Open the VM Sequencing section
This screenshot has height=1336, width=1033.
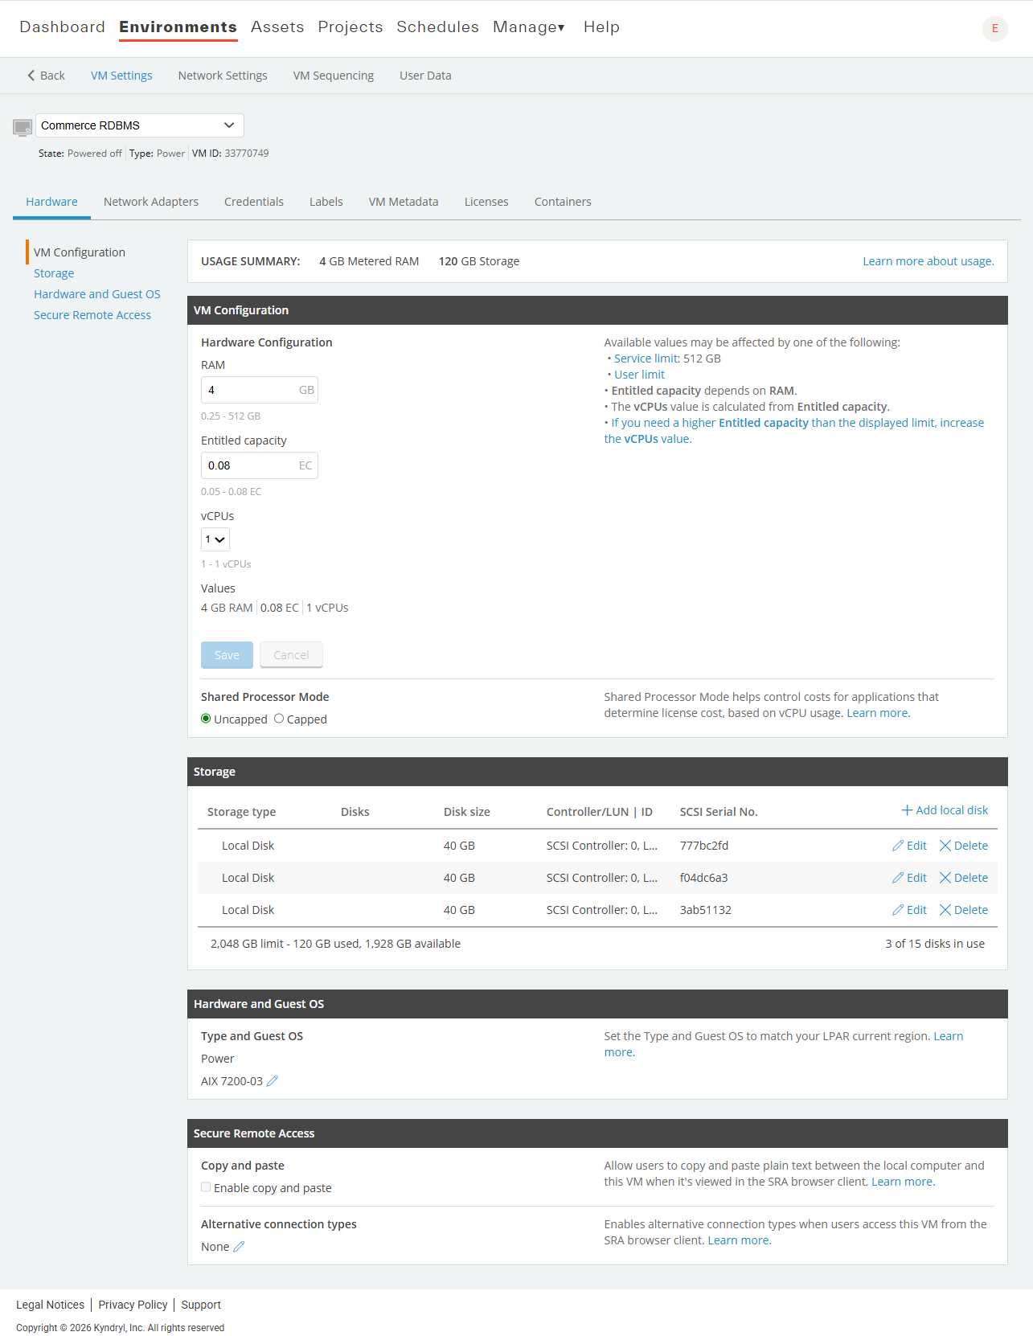pyautogui.click(x=334, y=76)
